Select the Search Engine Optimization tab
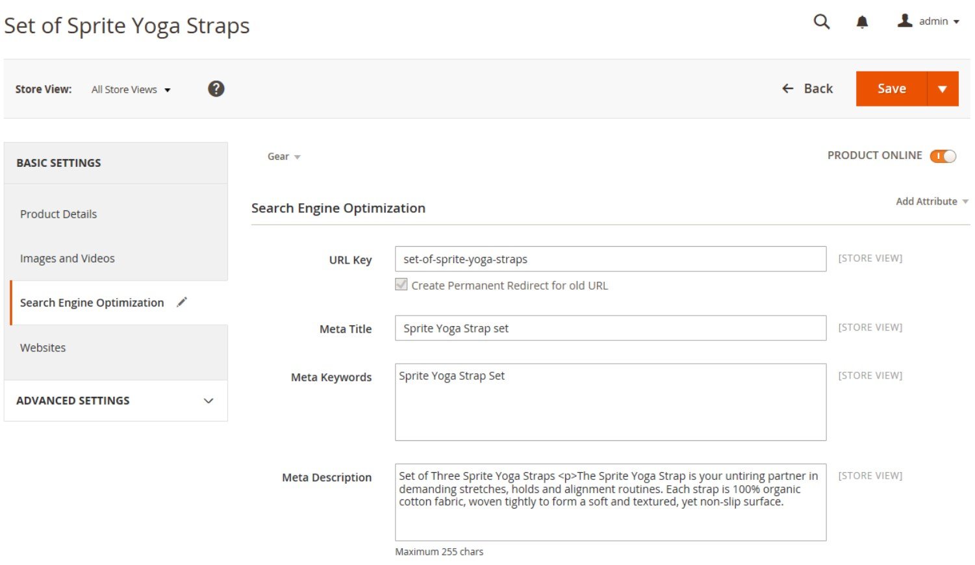This screenshot has width=975, height=565. point(119,303)
